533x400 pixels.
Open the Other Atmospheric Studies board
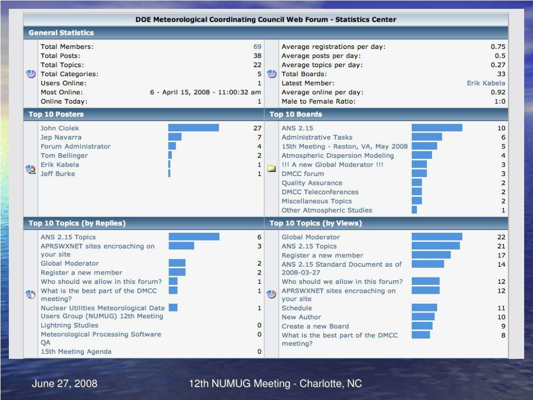click(x=327, y=210)
